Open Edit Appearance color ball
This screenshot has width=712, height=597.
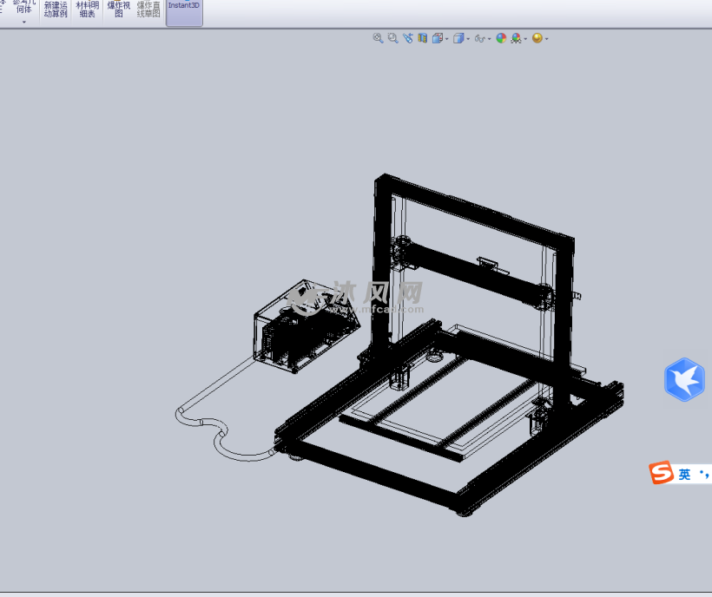tap(501, 38)
